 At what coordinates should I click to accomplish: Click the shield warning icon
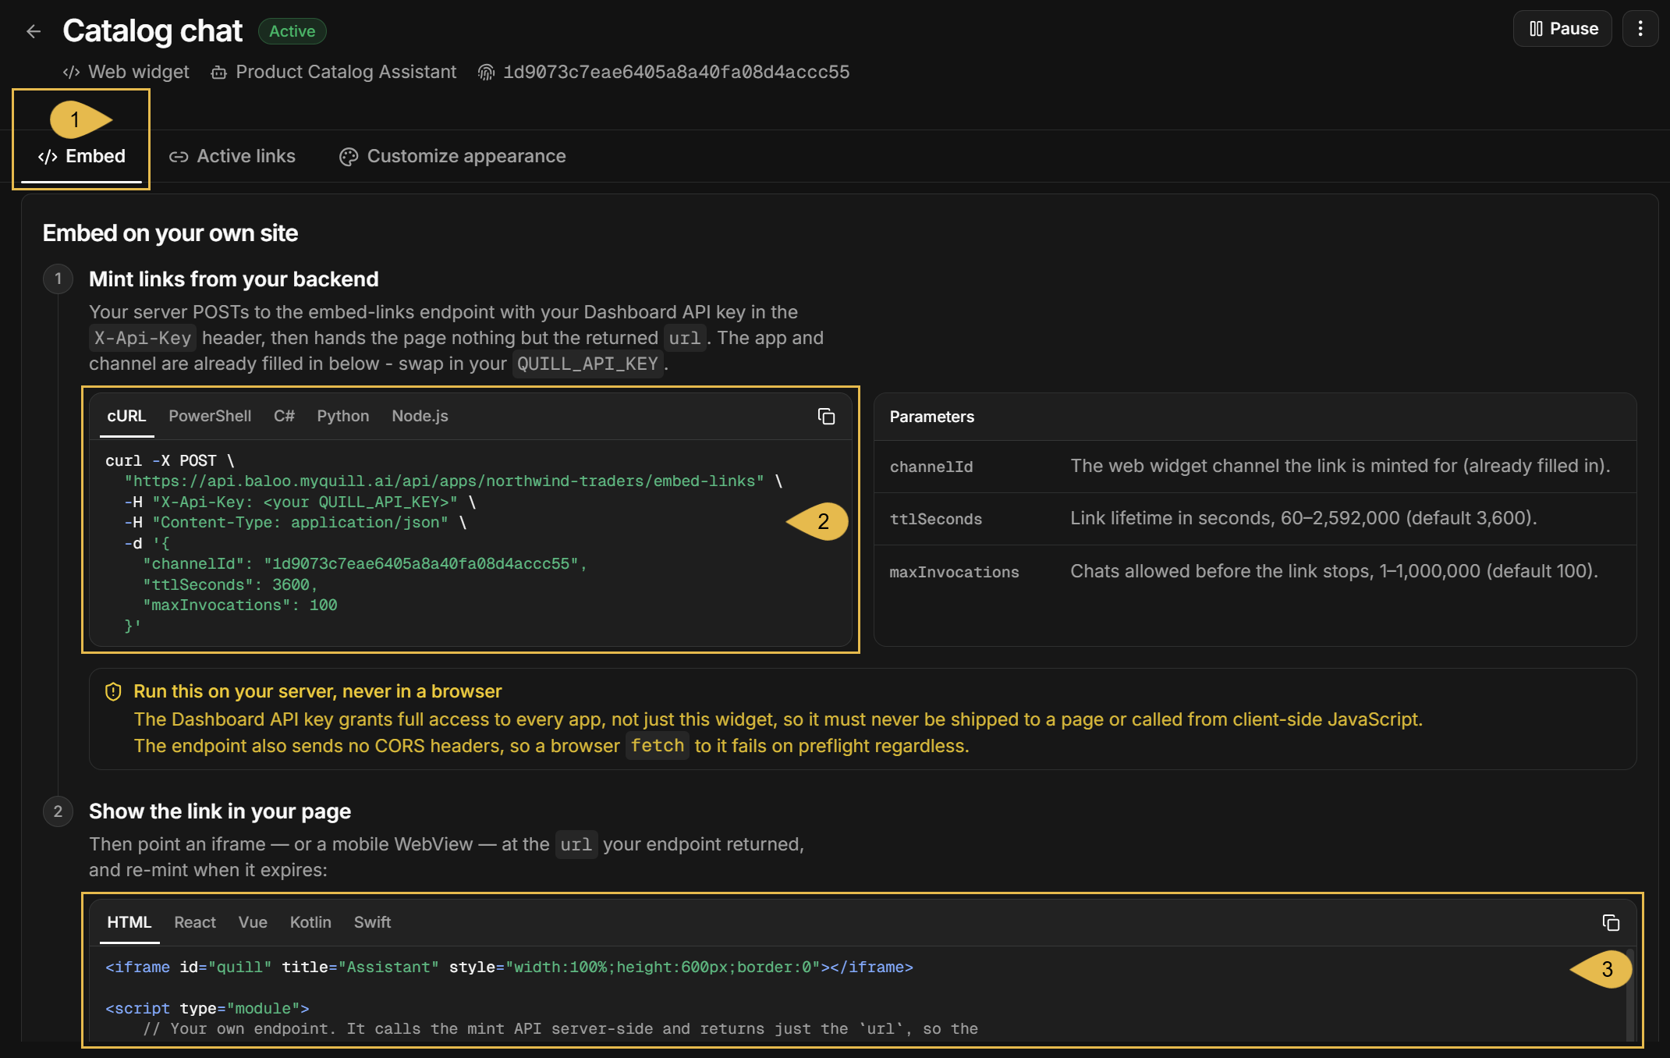(113, 691)
